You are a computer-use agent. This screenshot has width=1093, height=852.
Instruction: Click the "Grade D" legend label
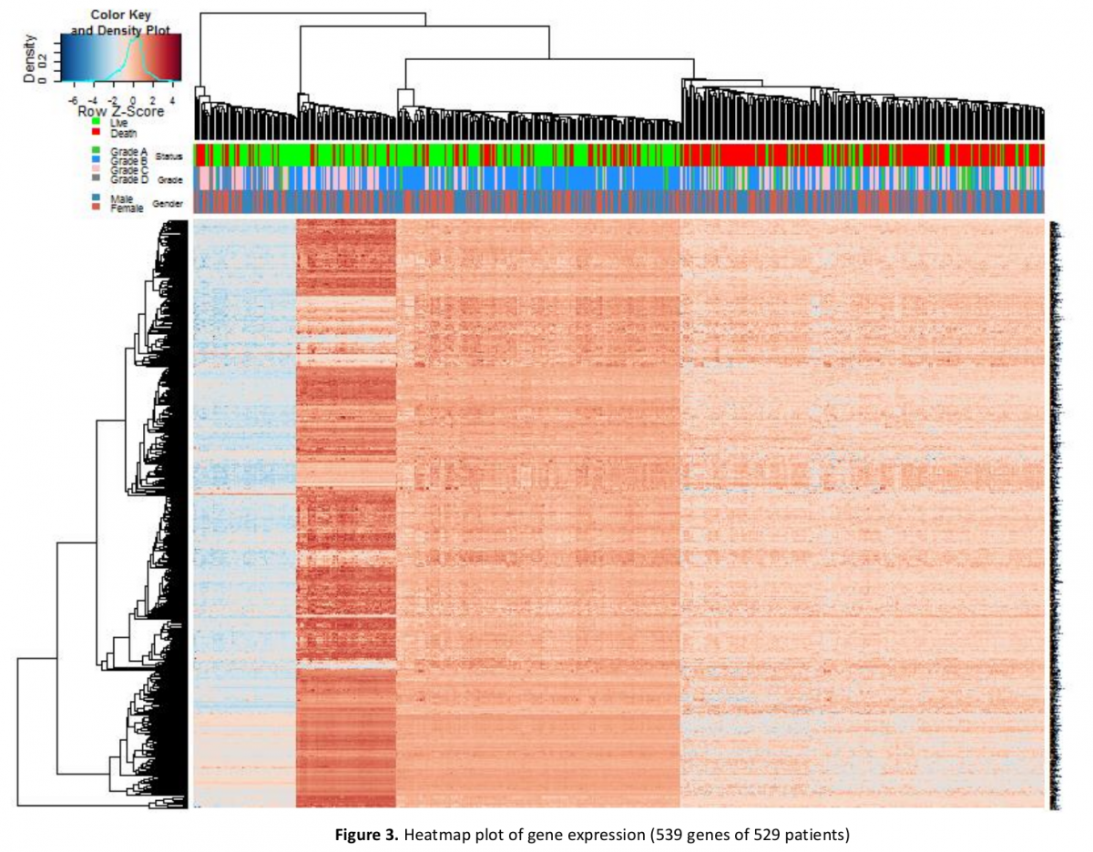pos(128,179)
